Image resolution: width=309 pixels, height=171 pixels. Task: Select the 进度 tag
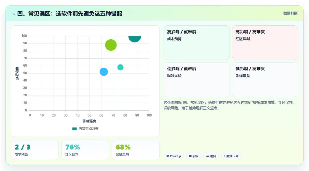tap(211, 156)
